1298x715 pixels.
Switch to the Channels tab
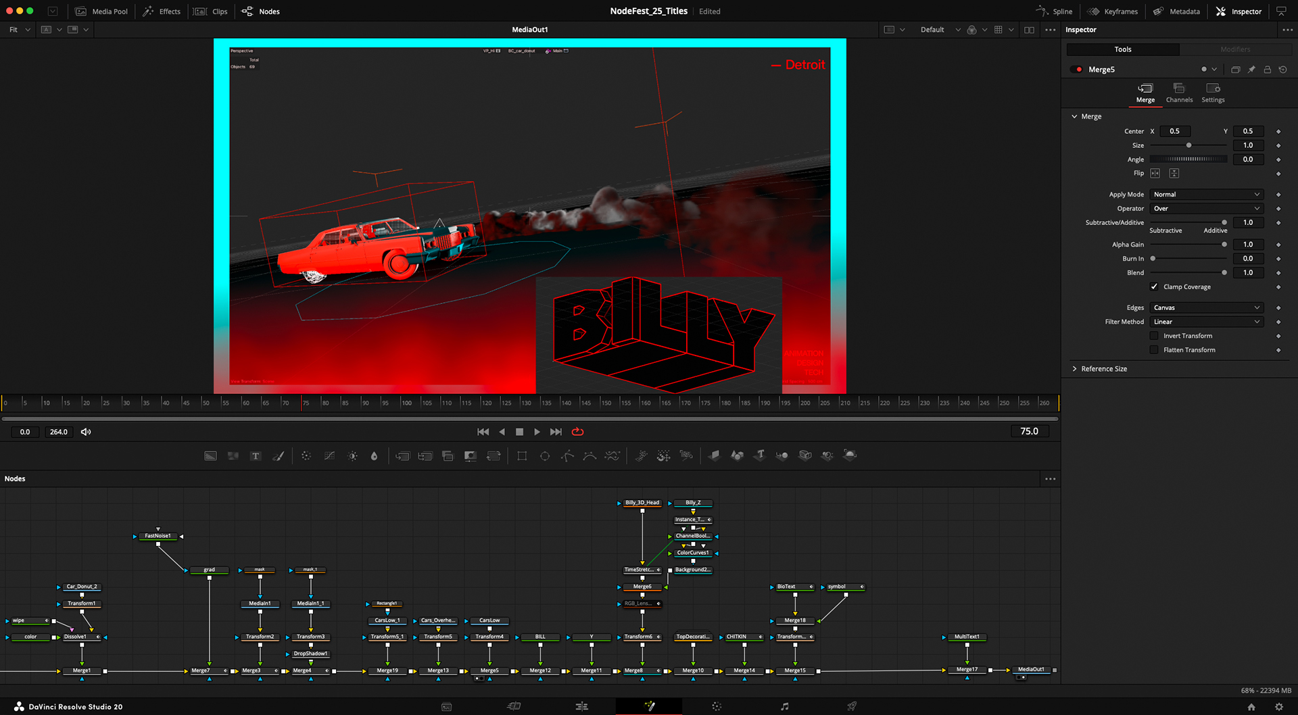(x=1179, y=93)
